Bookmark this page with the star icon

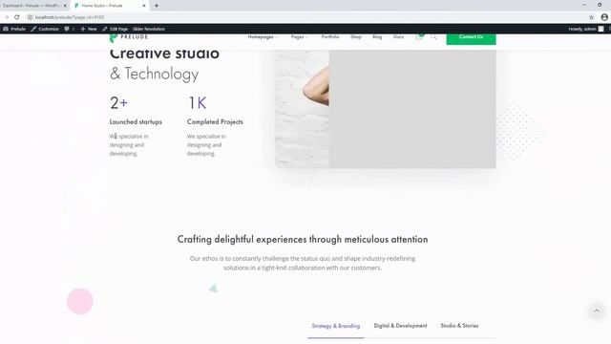(x=592, y=17)
